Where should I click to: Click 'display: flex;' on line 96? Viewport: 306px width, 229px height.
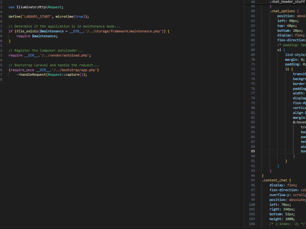coord(283,185)
